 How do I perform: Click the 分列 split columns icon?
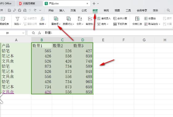(80, 19)
